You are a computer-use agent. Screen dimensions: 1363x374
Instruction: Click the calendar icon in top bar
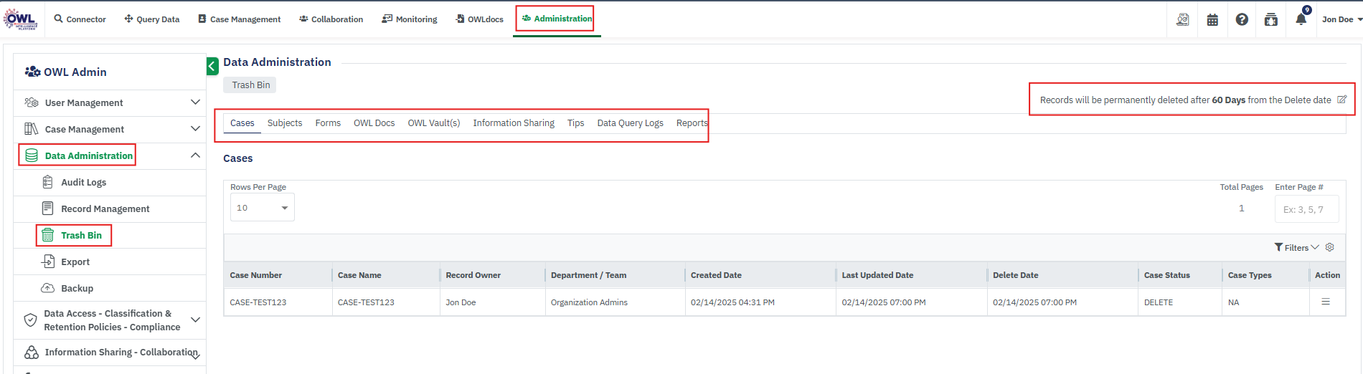(x=1212, y=19)
